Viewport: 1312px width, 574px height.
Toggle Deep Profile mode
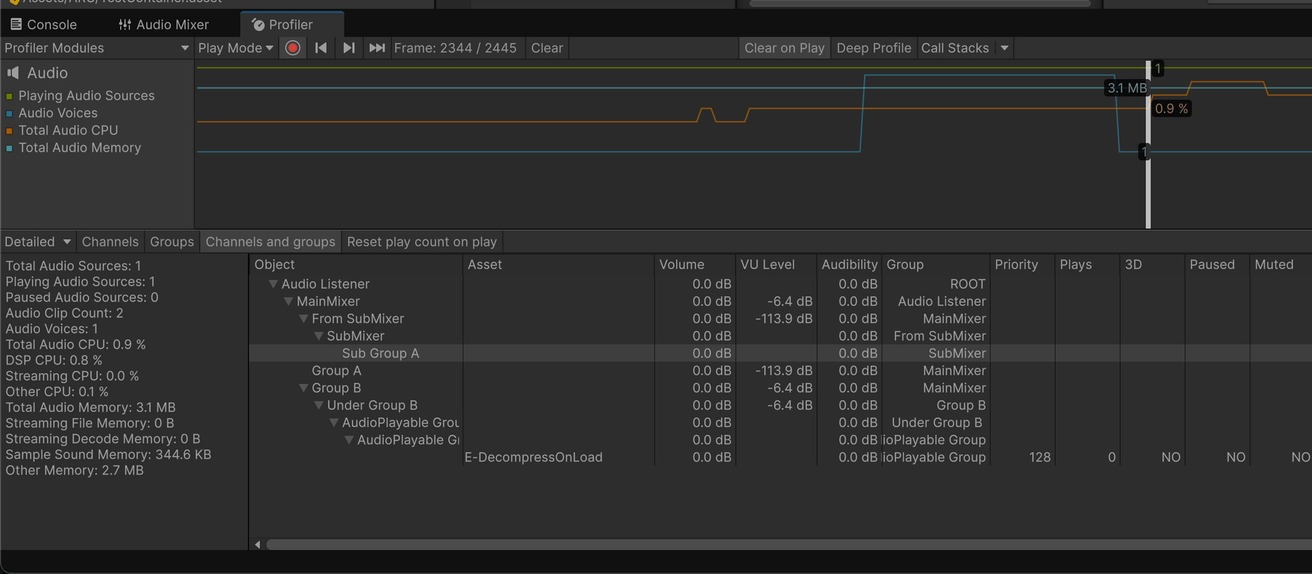(x=873, y=48)
